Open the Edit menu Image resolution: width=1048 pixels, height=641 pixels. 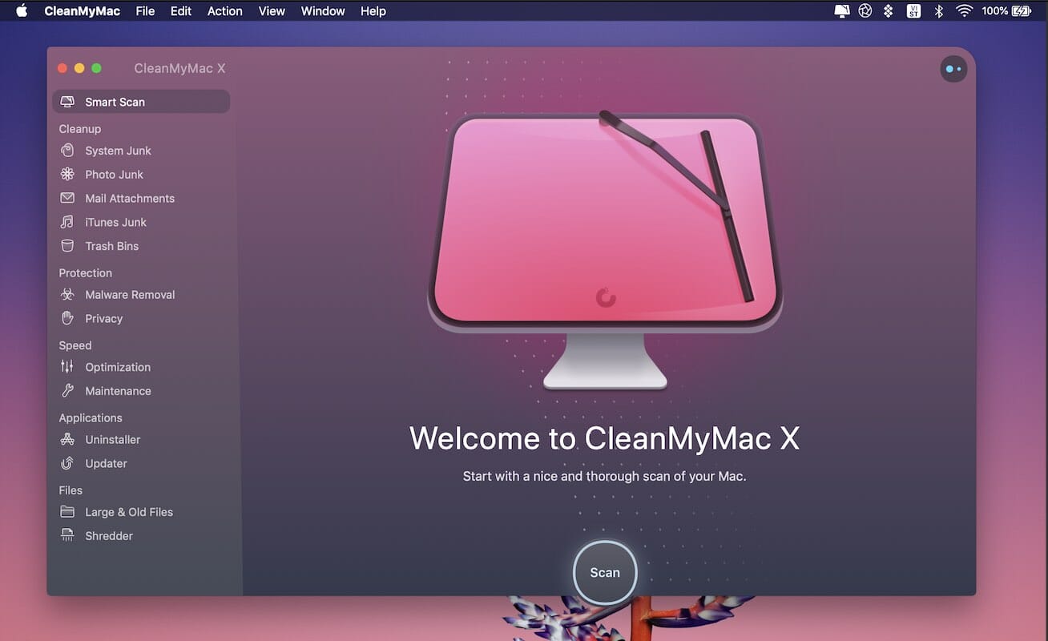pos(181,11)
